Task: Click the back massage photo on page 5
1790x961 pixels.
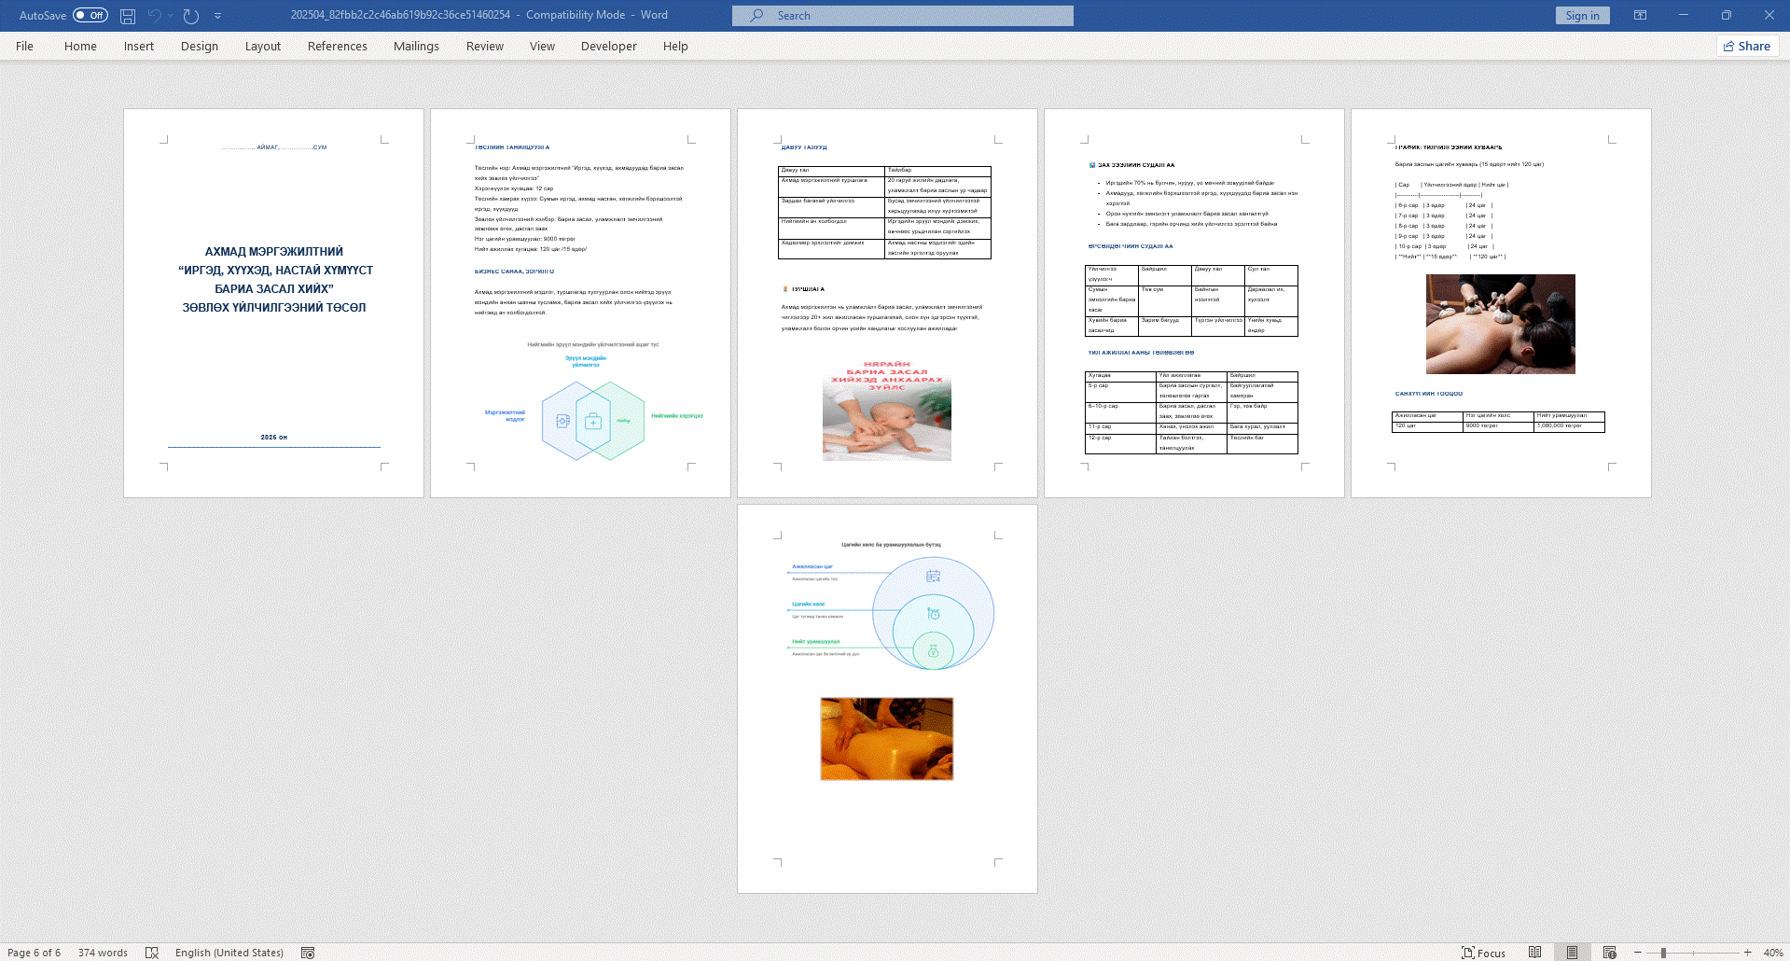Action: 1500,324
